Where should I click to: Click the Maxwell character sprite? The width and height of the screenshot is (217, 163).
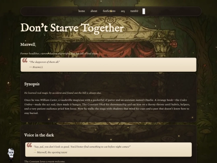(x=11, y=155)
